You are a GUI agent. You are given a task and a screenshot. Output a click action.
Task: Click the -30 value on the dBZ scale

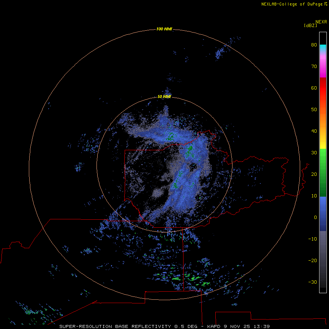313,282
